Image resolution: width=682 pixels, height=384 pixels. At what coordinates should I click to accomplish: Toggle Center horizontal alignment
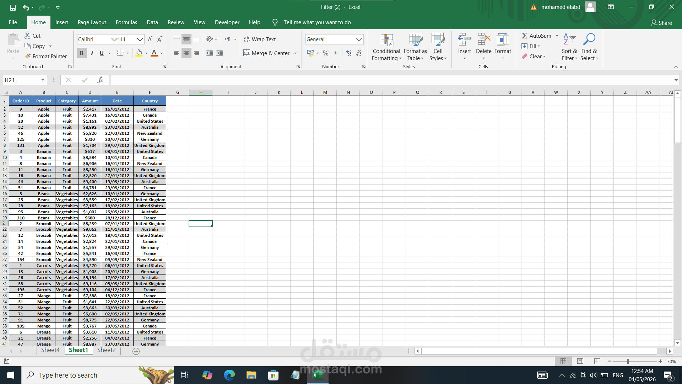coord(186,53)
